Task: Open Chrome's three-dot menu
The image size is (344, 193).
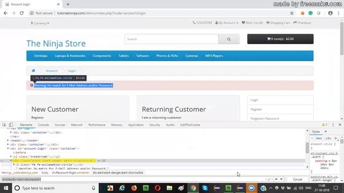Action: (339, 13)
